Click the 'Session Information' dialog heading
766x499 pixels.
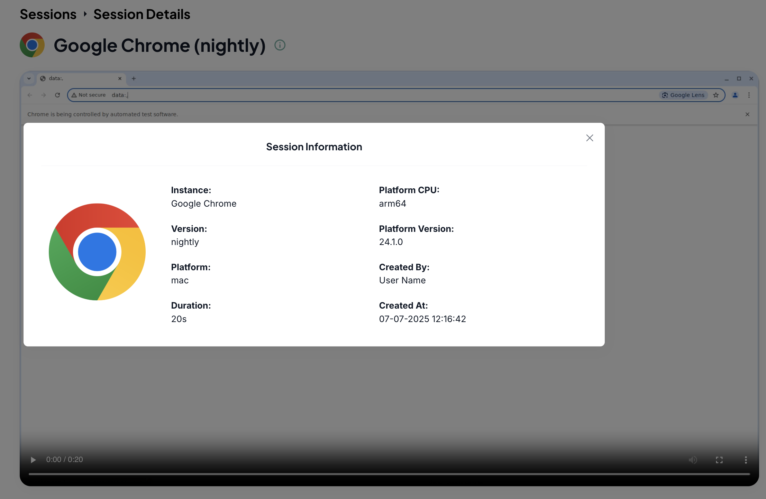(x=314, y=147)
